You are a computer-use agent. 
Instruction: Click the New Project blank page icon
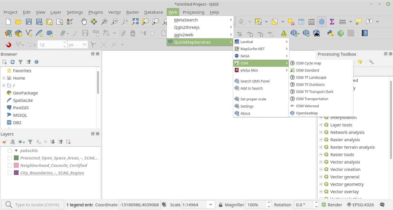point(8,22)
